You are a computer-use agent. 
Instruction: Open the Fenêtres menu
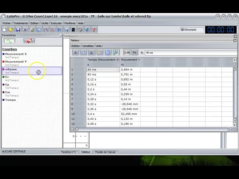[x=70, y=23]
